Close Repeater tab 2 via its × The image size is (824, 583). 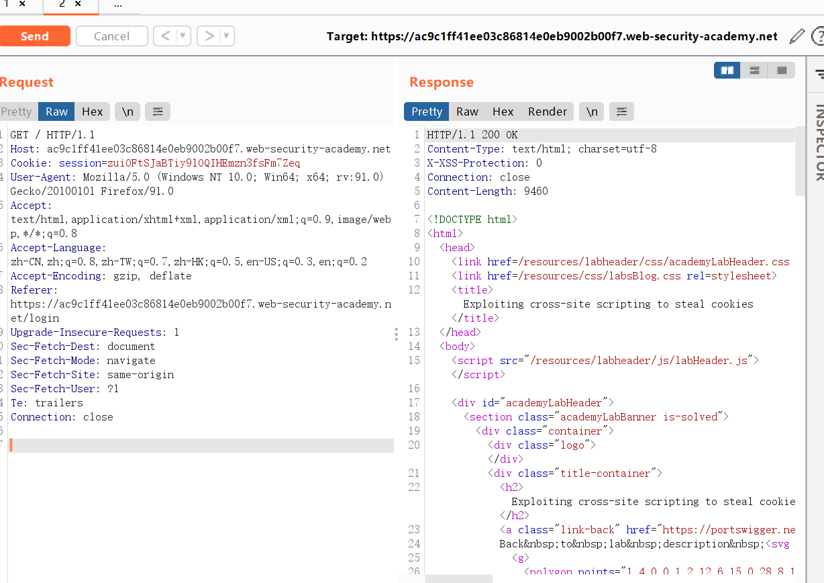click(78, 4)
